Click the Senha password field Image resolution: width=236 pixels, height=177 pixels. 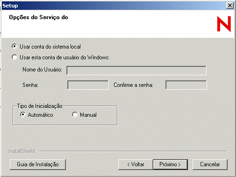(x=88, y=85)
